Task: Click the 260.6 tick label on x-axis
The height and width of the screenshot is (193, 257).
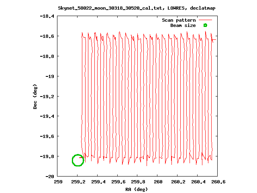Action: [218, 182]
